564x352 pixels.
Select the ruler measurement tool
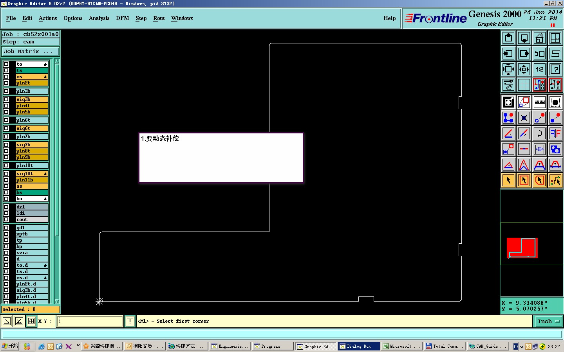coord(540,102)
